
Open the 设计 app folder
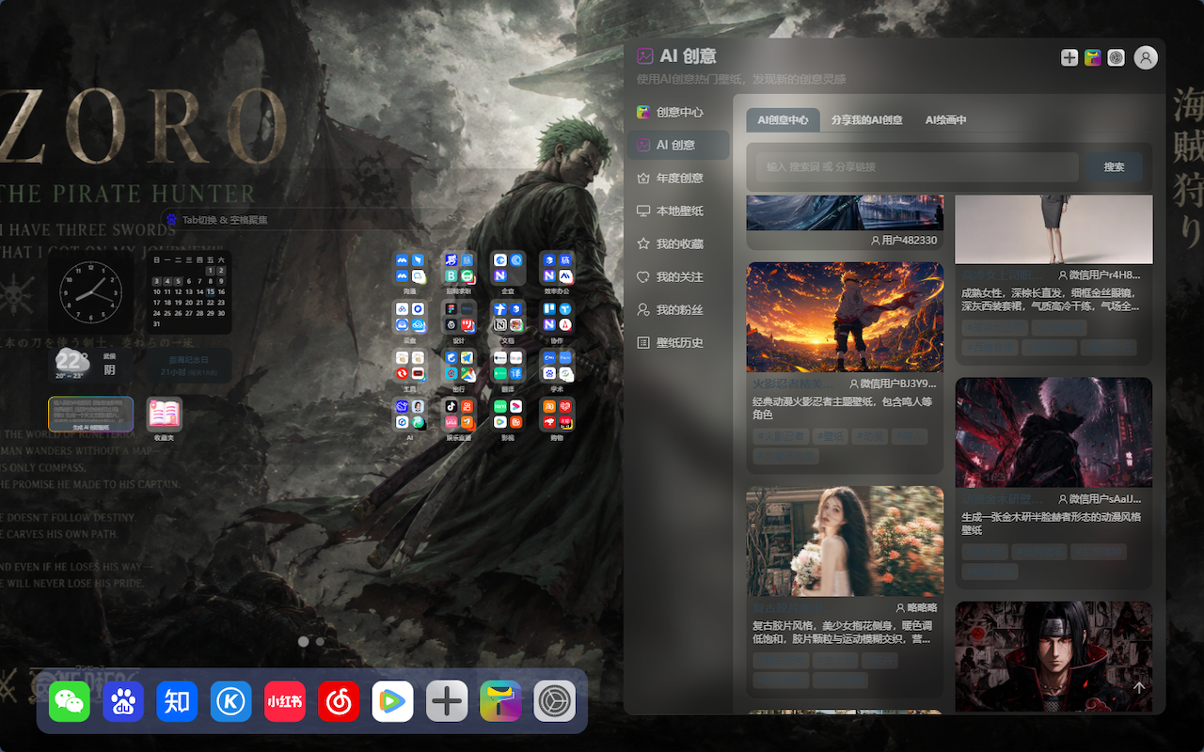(459, 317)
